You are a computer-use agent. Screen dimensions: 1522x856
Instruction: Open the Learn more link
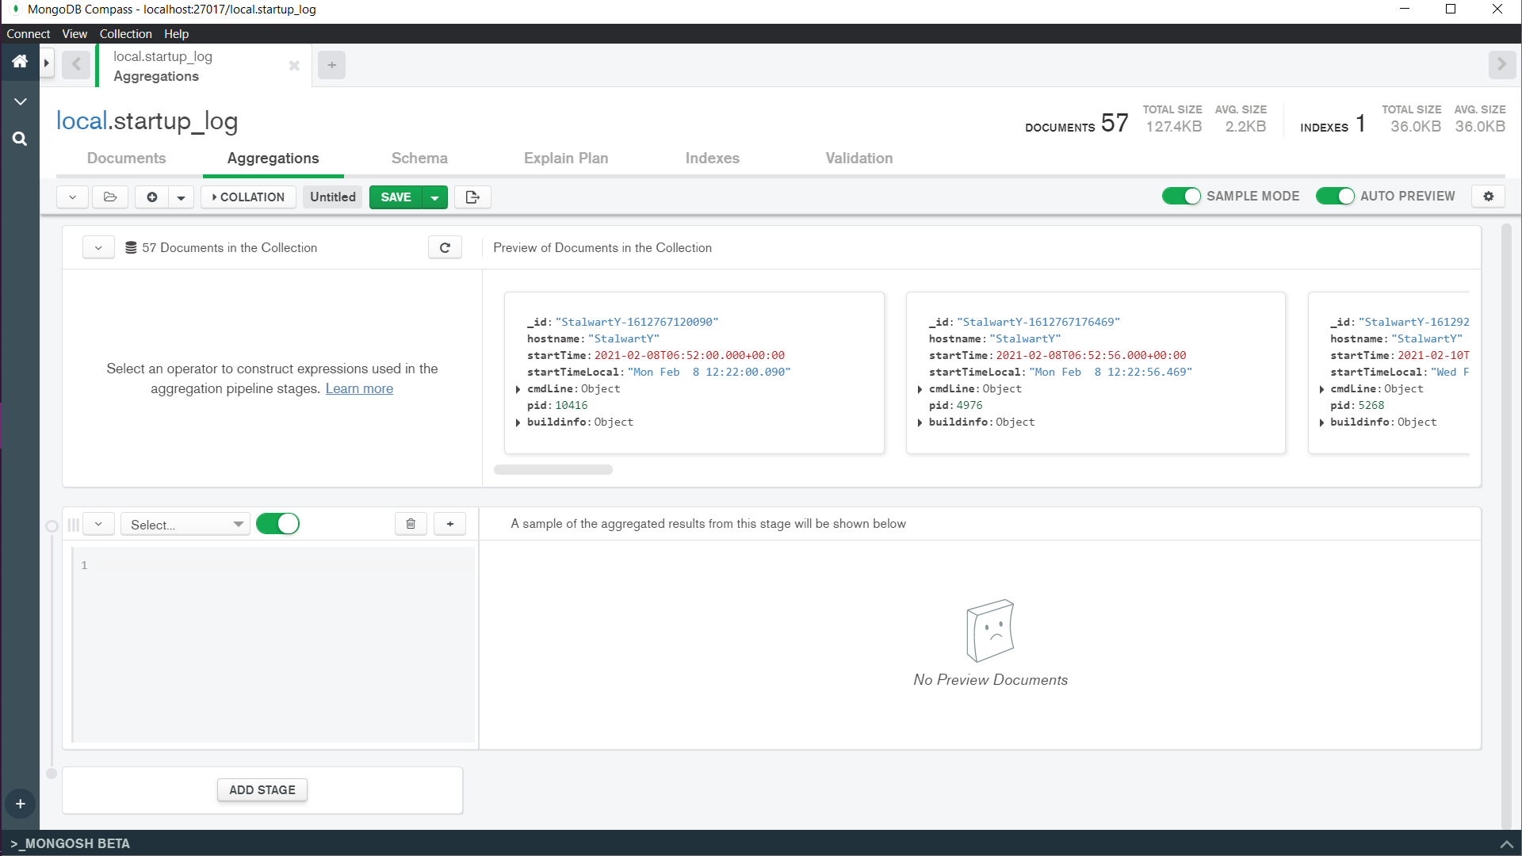point(359,388)
